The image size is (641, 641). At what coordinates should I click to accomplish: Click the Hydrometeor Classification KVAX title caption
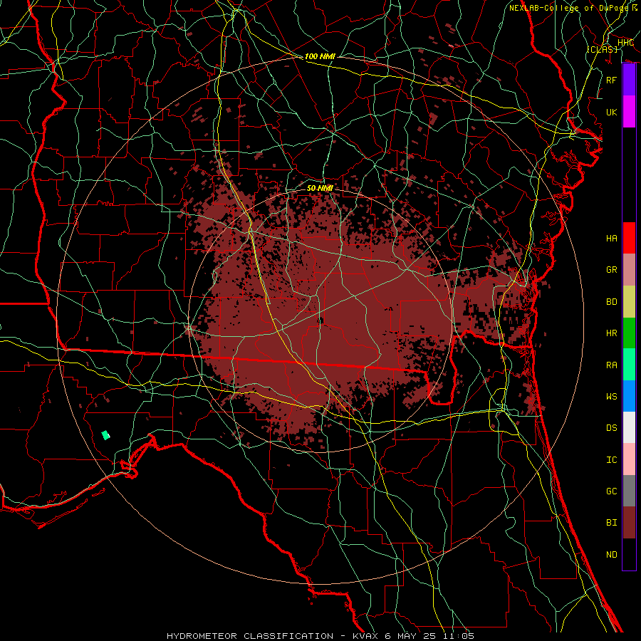(320, 636)
